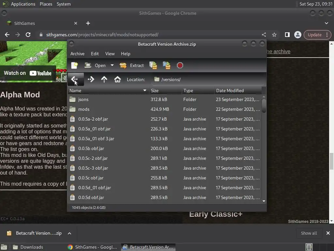This screenshot has width=334, height=251.
Task: Add a folder to archive icon
Action: tap(167, 65)
